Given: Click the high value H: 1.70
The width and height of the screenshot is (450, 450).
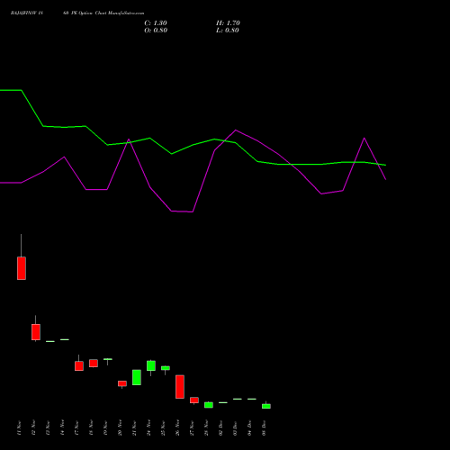Looking at the screenshot, I should (x=228, y=23).
